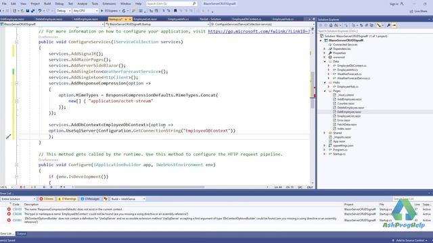Viewport: 433px width, 243px height.
Task: Click the error code link in the second error row
Action: [17, 214]
